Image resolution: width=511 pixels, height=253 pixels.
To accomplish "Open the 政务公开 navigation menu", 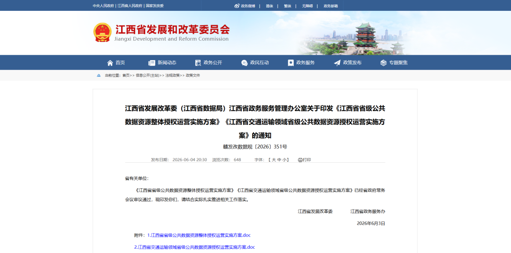I will click(209, 63).
